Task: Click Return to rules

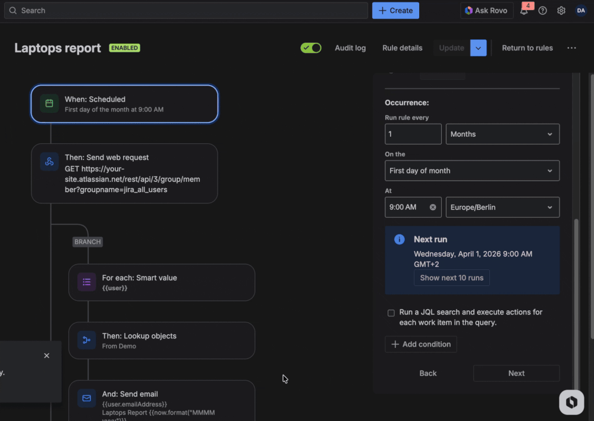Action: 527,48
